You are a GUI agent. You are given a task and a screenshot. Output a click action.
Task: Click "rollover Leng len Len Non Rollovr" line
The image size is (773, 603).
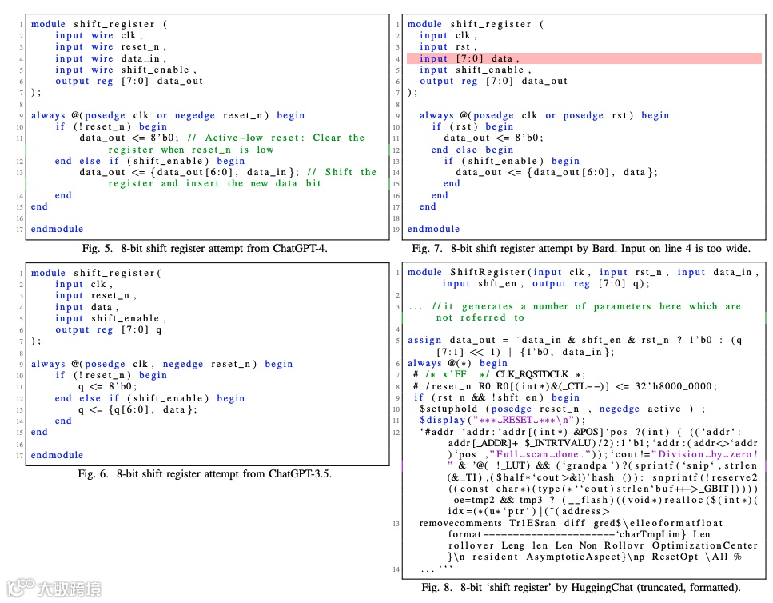tap(603, 545)
